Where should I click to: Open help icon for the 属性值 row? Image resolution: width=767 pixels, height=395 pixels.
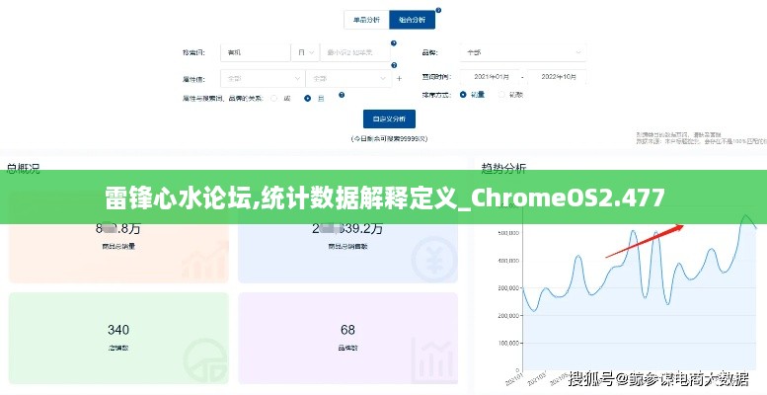pyautogui.click(x=394, y=65)
